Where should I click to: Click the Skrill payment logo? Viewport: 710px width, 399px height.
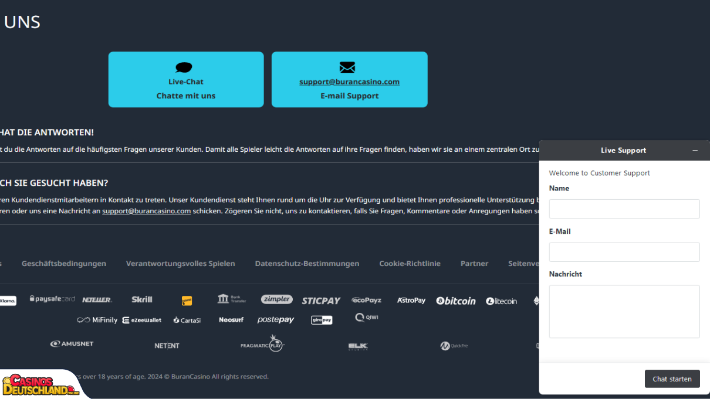click(142, 299)
